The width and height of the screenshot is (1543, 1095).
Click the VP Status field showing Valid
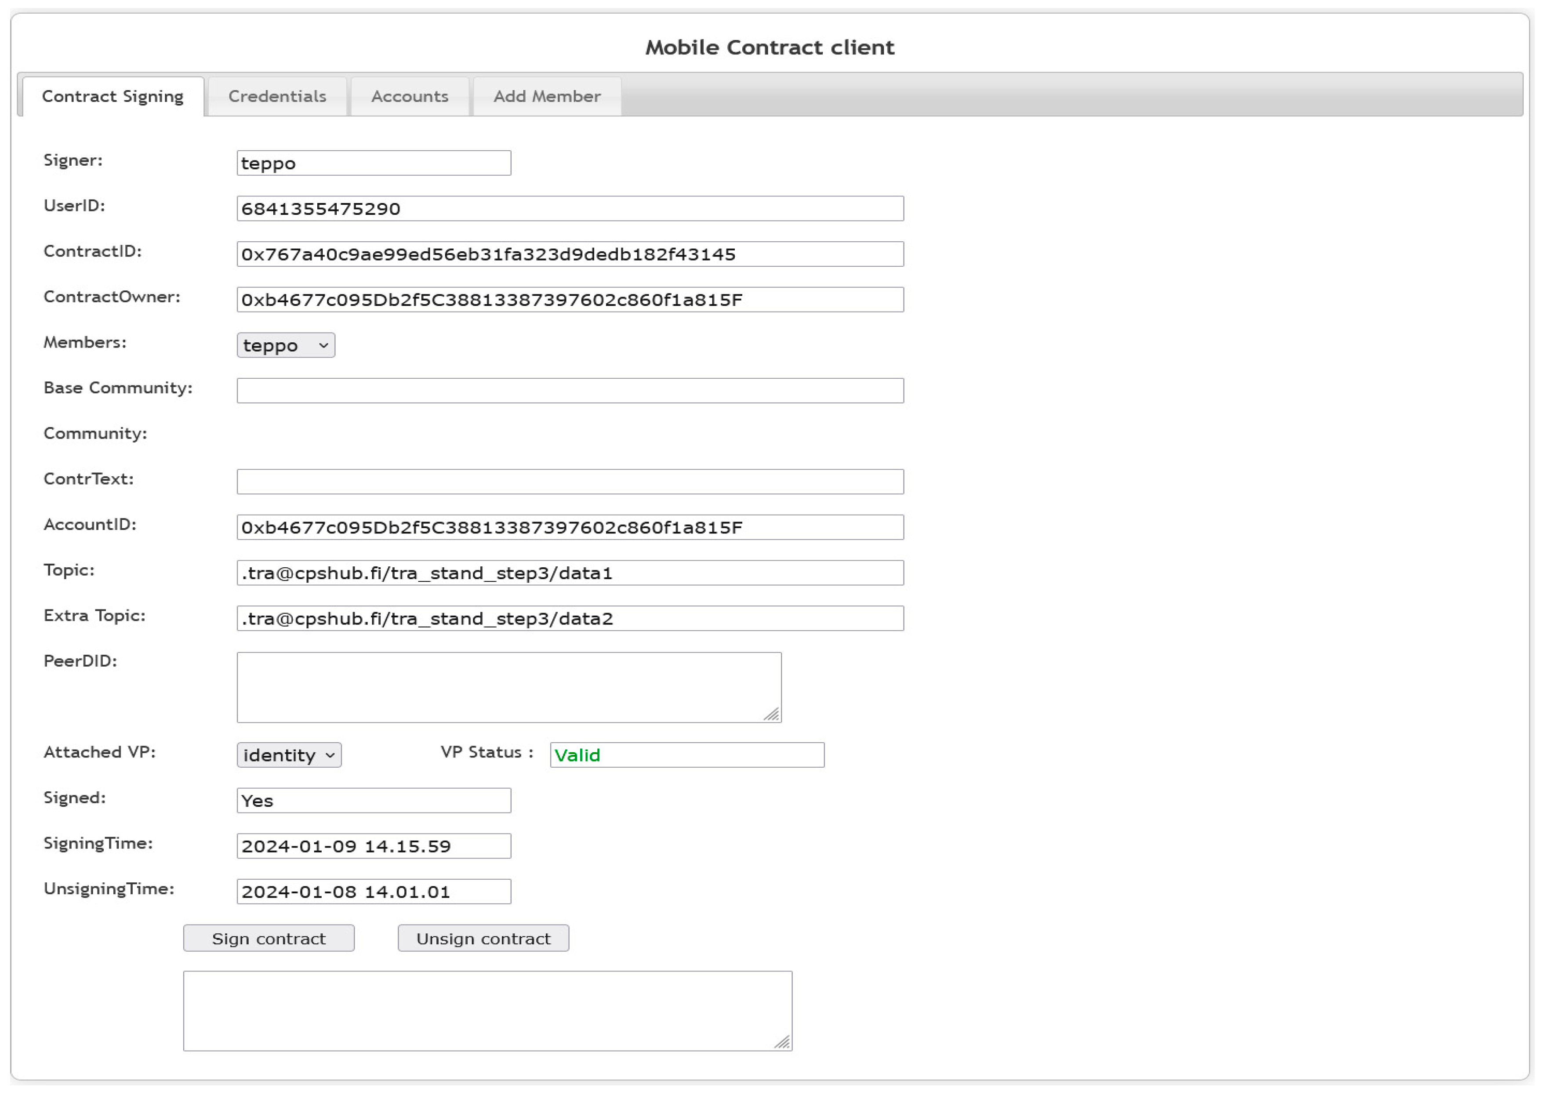tap(686, 754)
